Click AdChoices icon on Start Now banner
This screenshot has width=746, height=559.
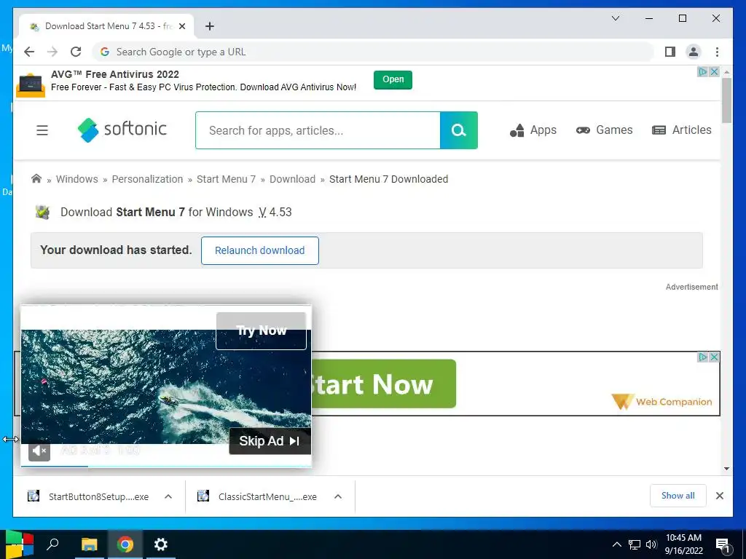[x=703, y=357]
